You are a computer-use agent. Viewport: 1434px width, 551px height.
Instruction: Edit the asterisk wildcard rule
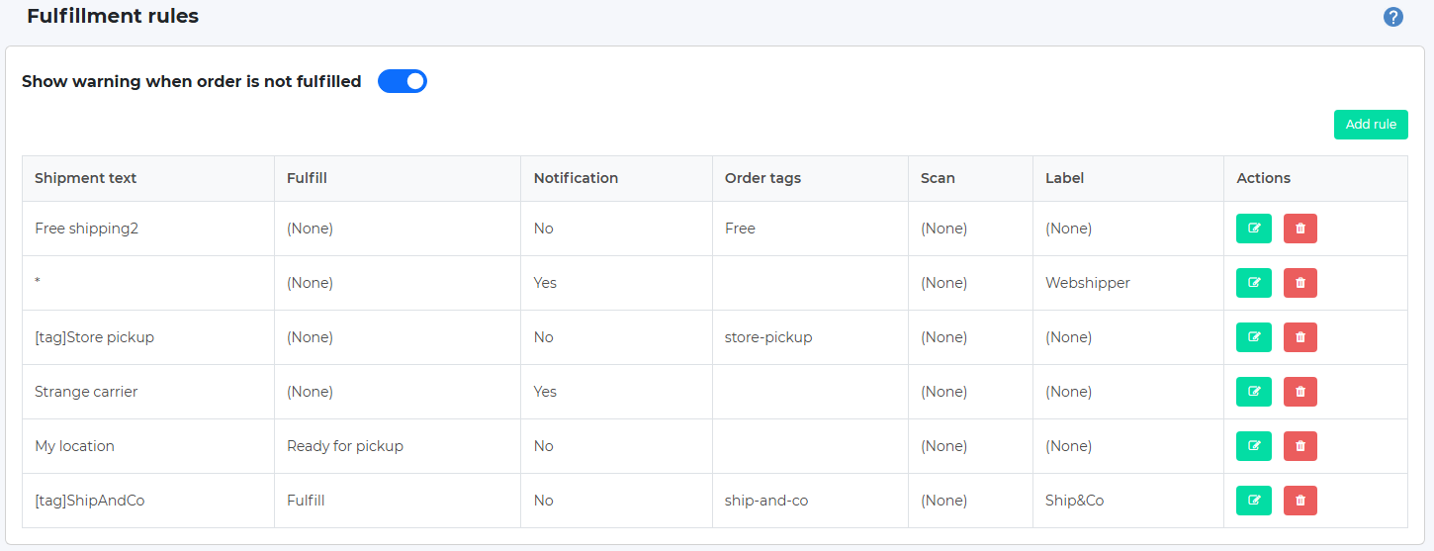[1254, 283]
